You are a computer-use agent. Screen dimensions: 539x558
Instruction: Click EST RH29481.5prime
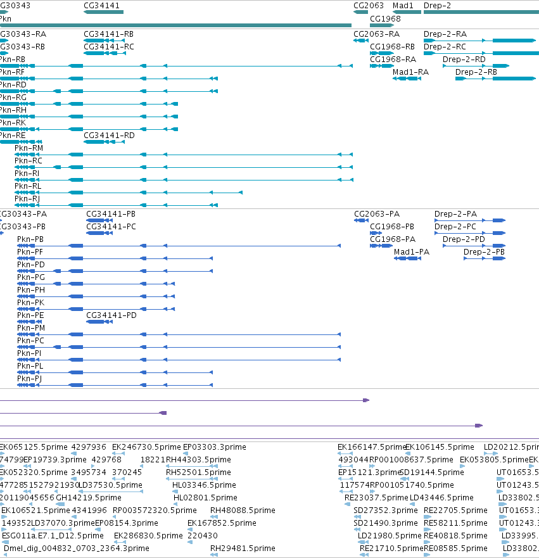pos(243,548)
